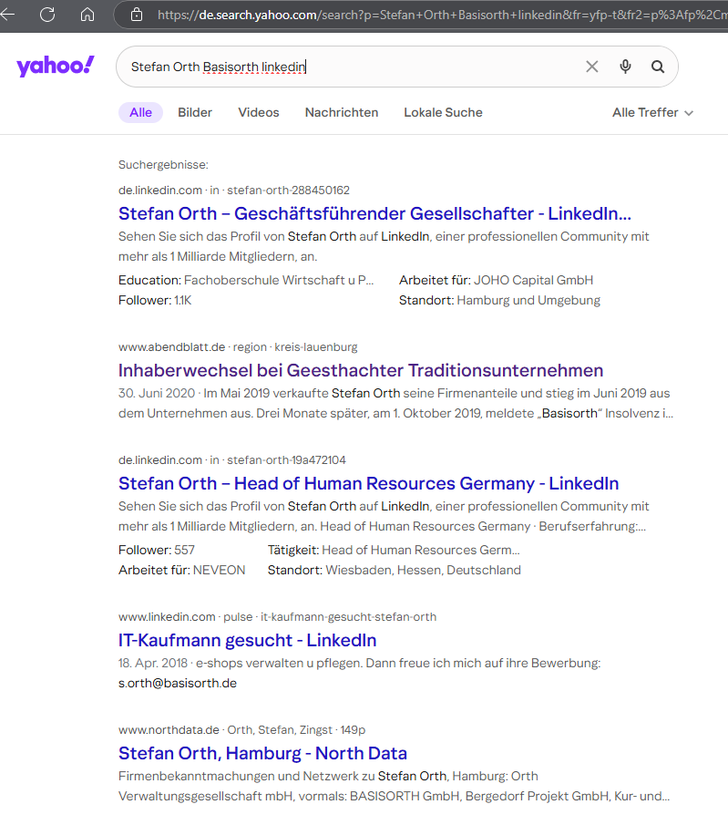Screen dimensions: 728x825
Task: Click the site security lock icon
Action: point(137,15)
